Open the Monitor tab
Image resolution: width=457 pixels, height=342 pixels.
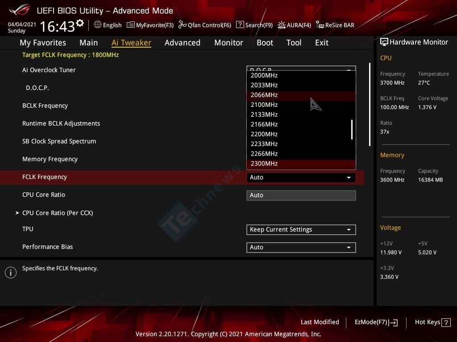coord(229,43)
